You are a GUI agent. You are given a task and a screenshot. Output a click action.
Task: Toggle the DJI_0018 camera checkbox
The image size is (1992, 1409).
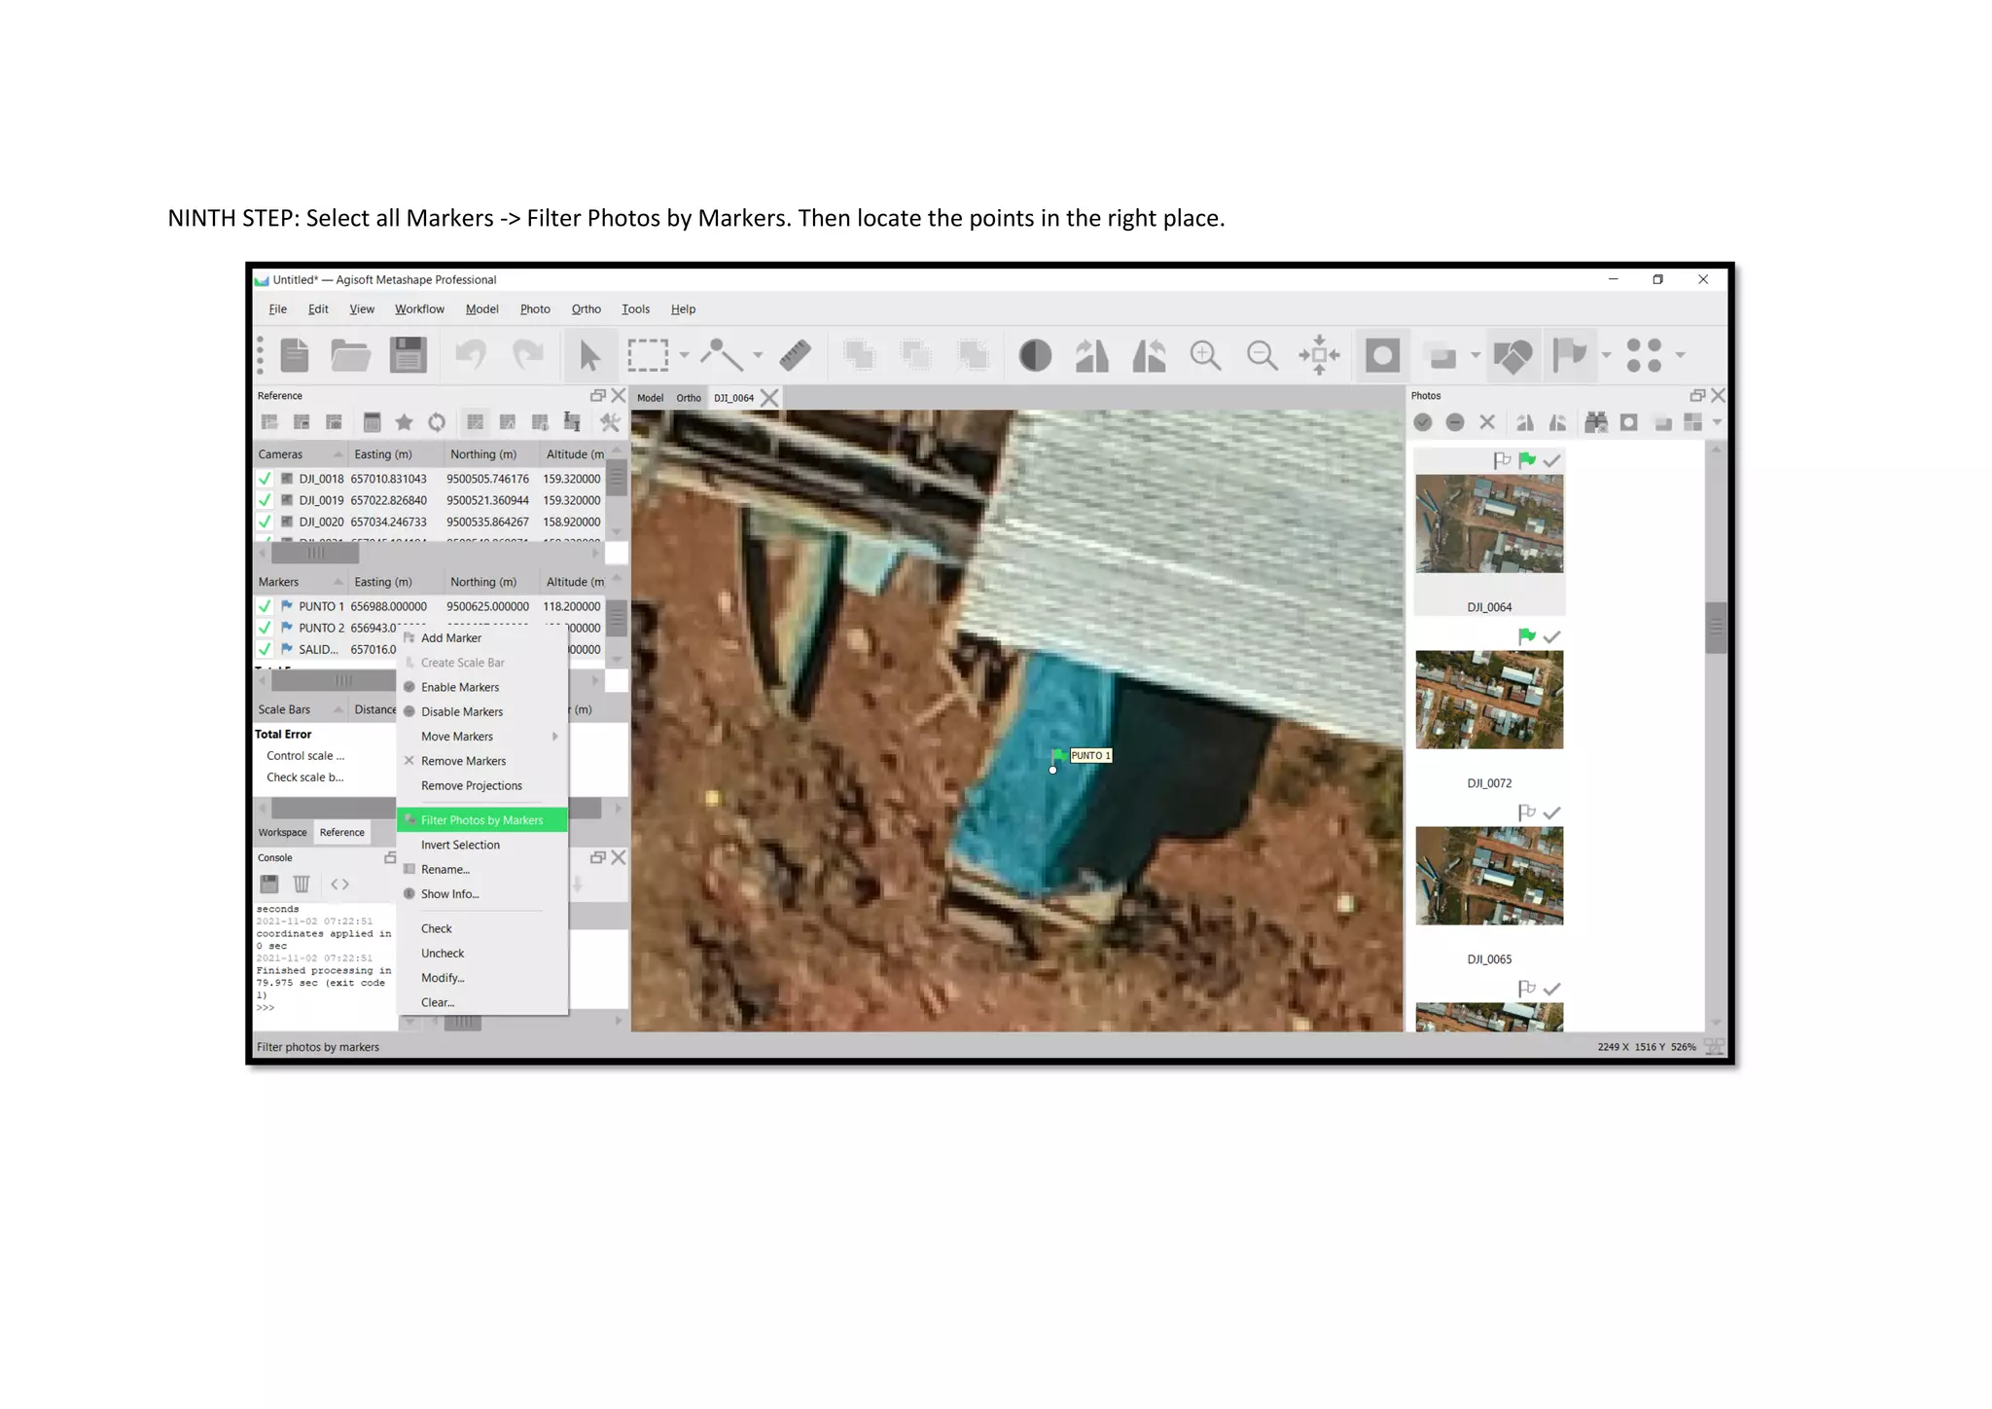(x=265, y=479)
